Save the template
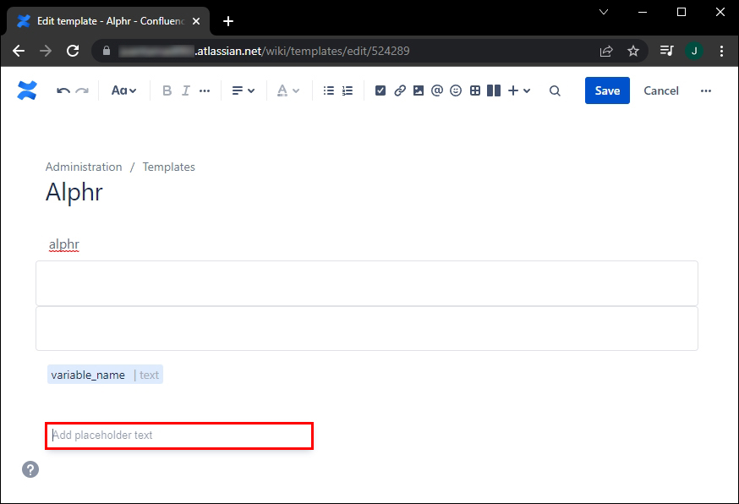Screen dimensions: 739x504 (x=607, y=90)
